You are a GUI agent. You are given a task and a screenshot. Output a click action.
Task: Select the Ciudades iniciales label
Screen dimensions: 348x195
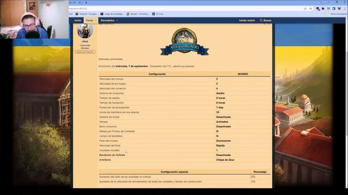click(109, 151)
